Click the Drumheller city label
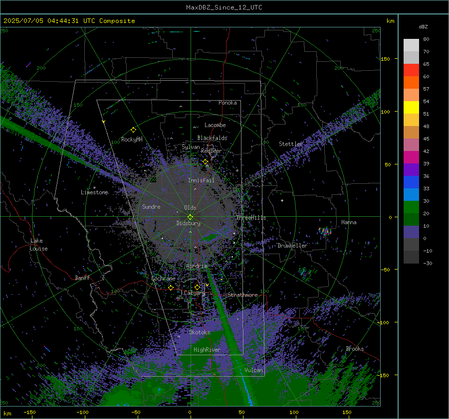The image size is (449, 419). click(292, 246)
